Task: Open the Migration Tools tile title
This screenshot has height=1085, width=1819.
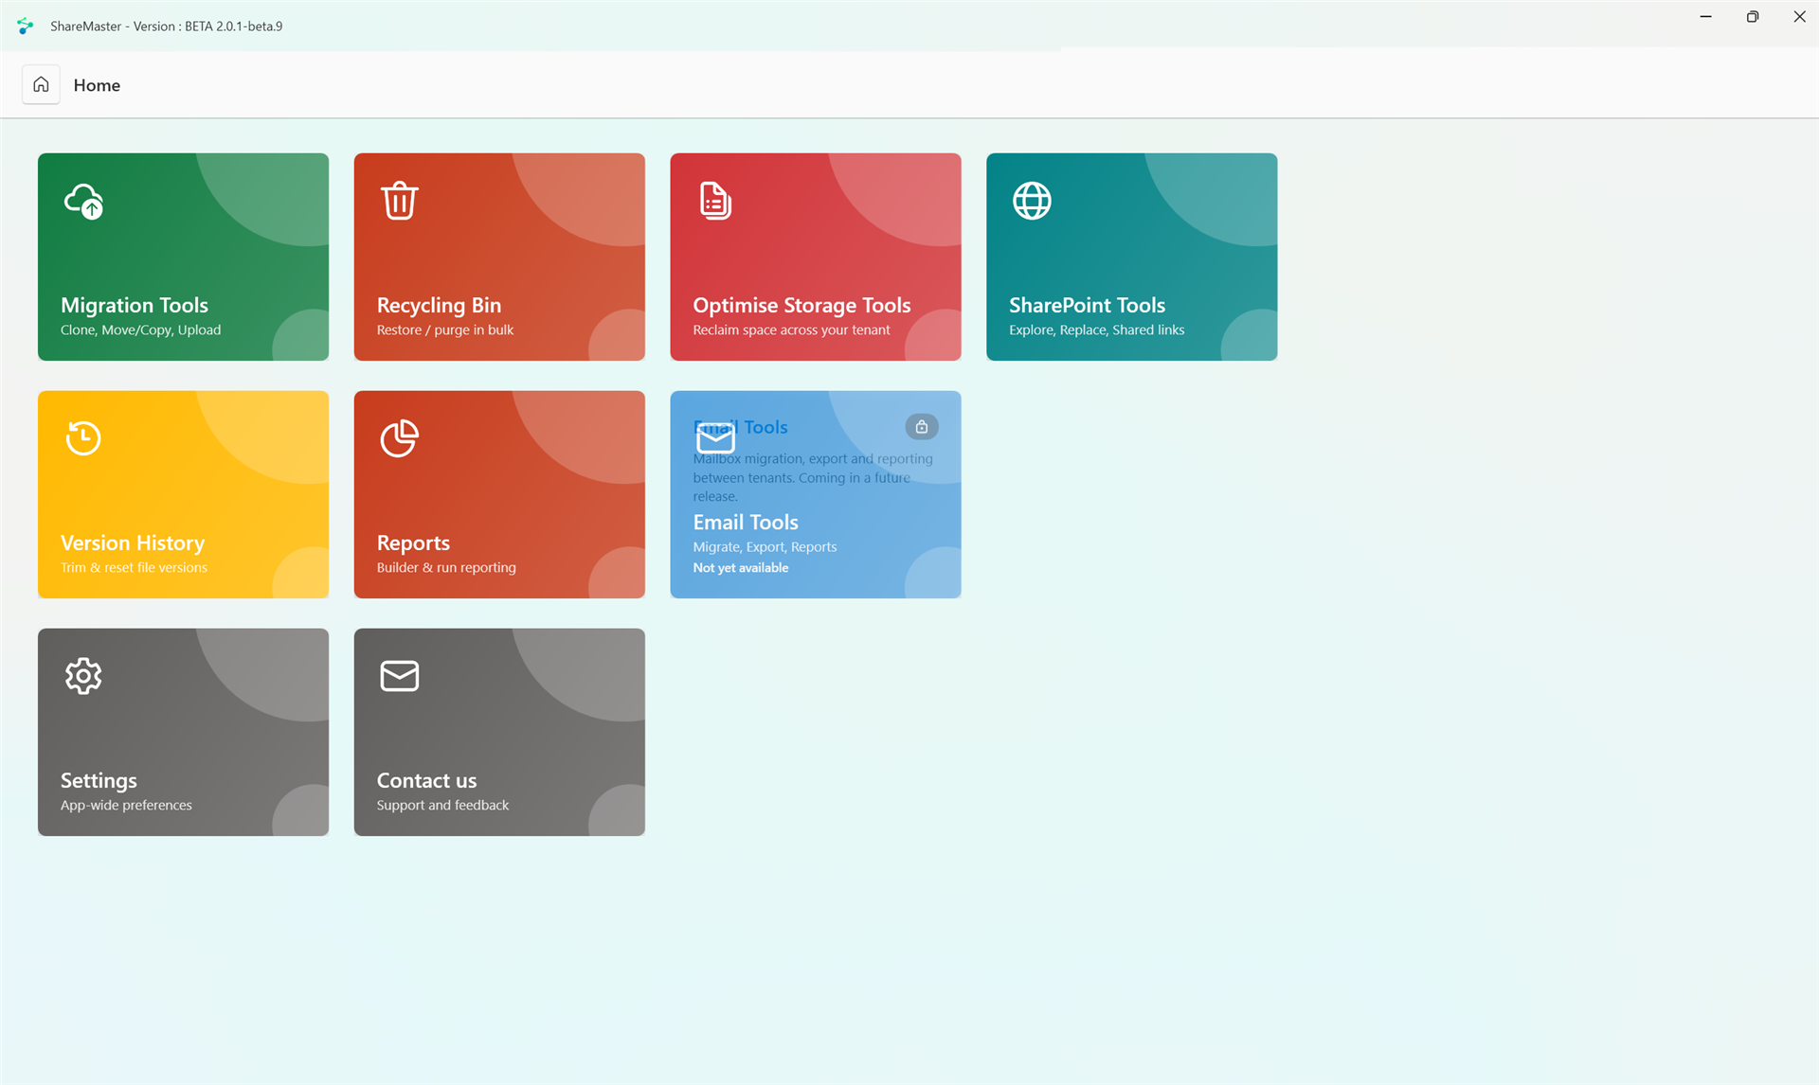Action: 135,305
